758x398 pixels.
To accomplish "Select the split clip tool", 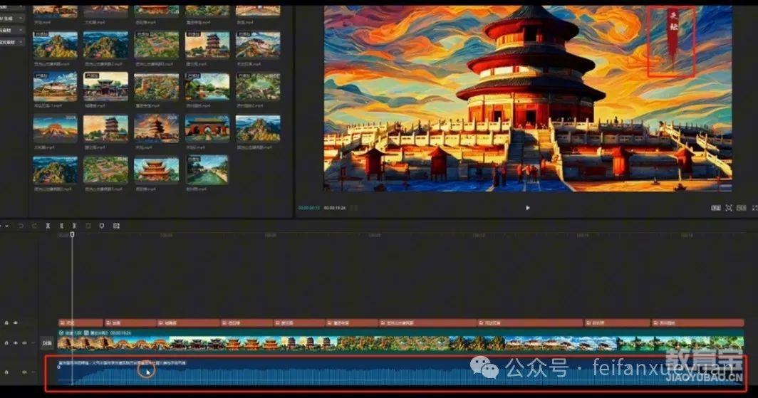I will coord(48,226).
